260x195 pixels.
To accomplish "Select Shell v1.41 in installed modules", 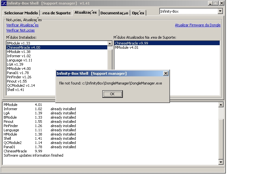I will (31, 90).
